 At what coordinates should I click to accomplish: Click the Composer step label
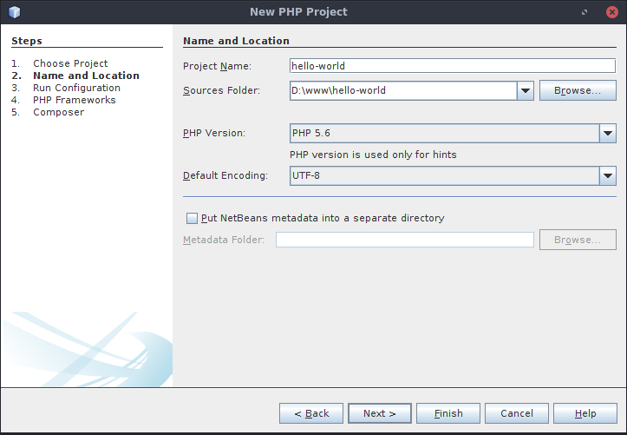[59, 113]
